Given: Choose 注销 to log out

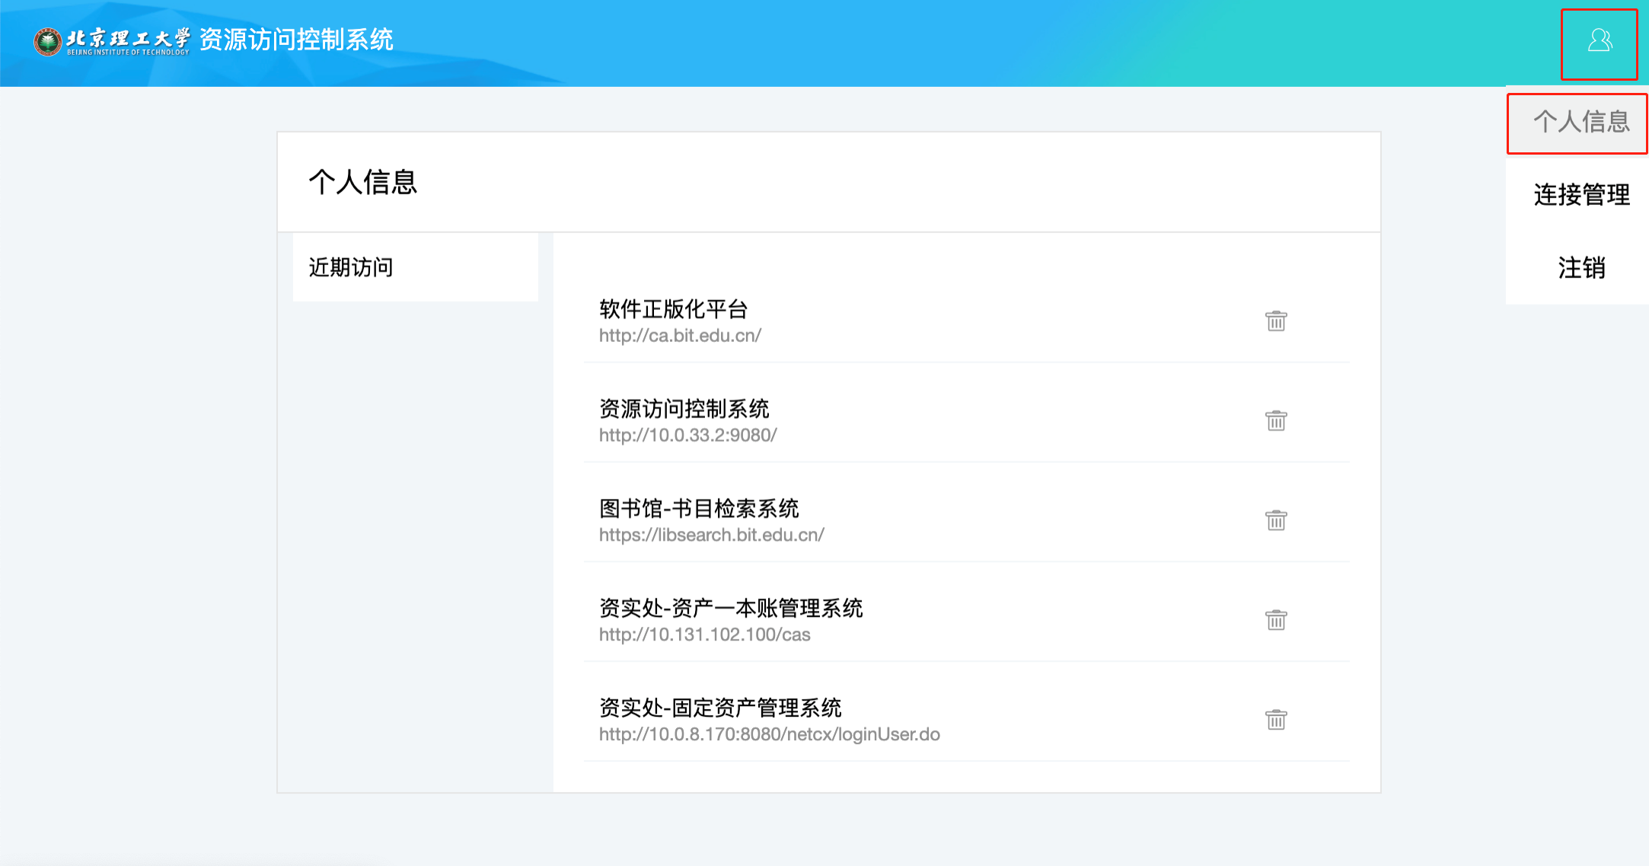Looking at the screenshot, I should [x=1581, y=268].
